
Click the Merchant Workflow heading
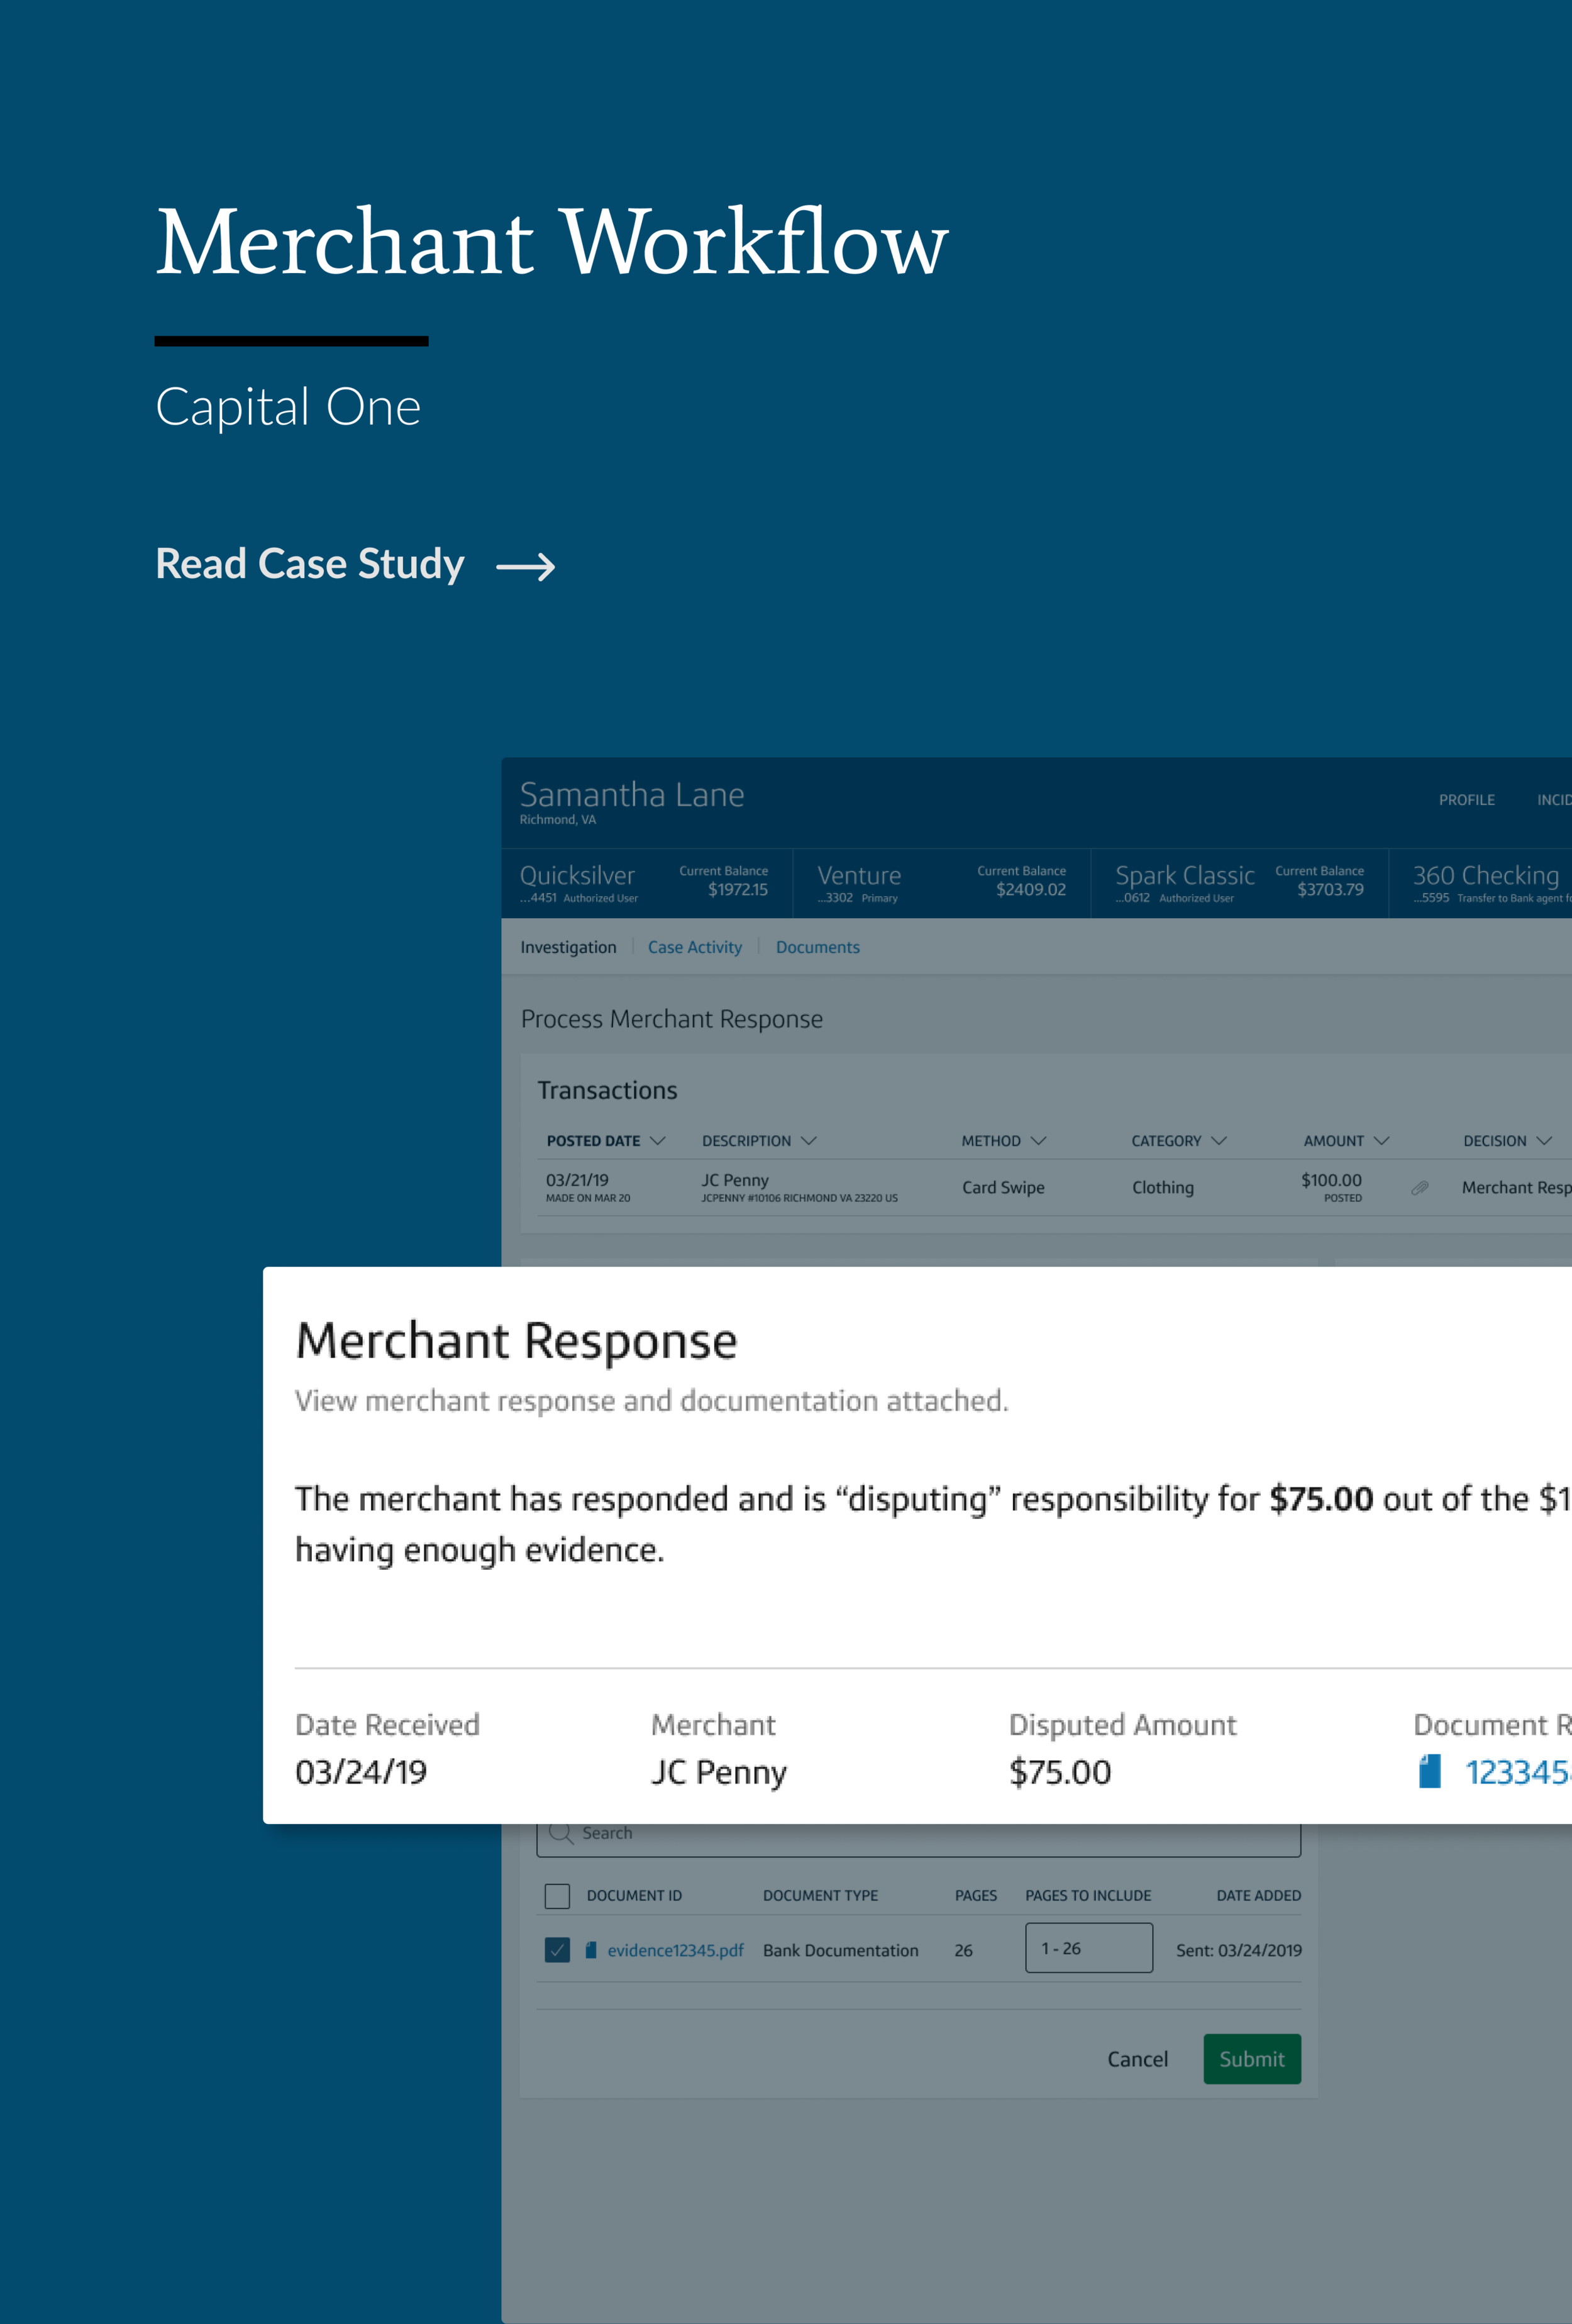tap(552, 242)
